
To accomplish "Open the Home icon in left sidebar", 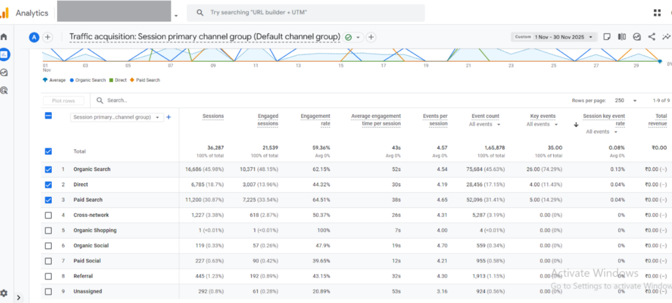I will (x=4, y=37).
